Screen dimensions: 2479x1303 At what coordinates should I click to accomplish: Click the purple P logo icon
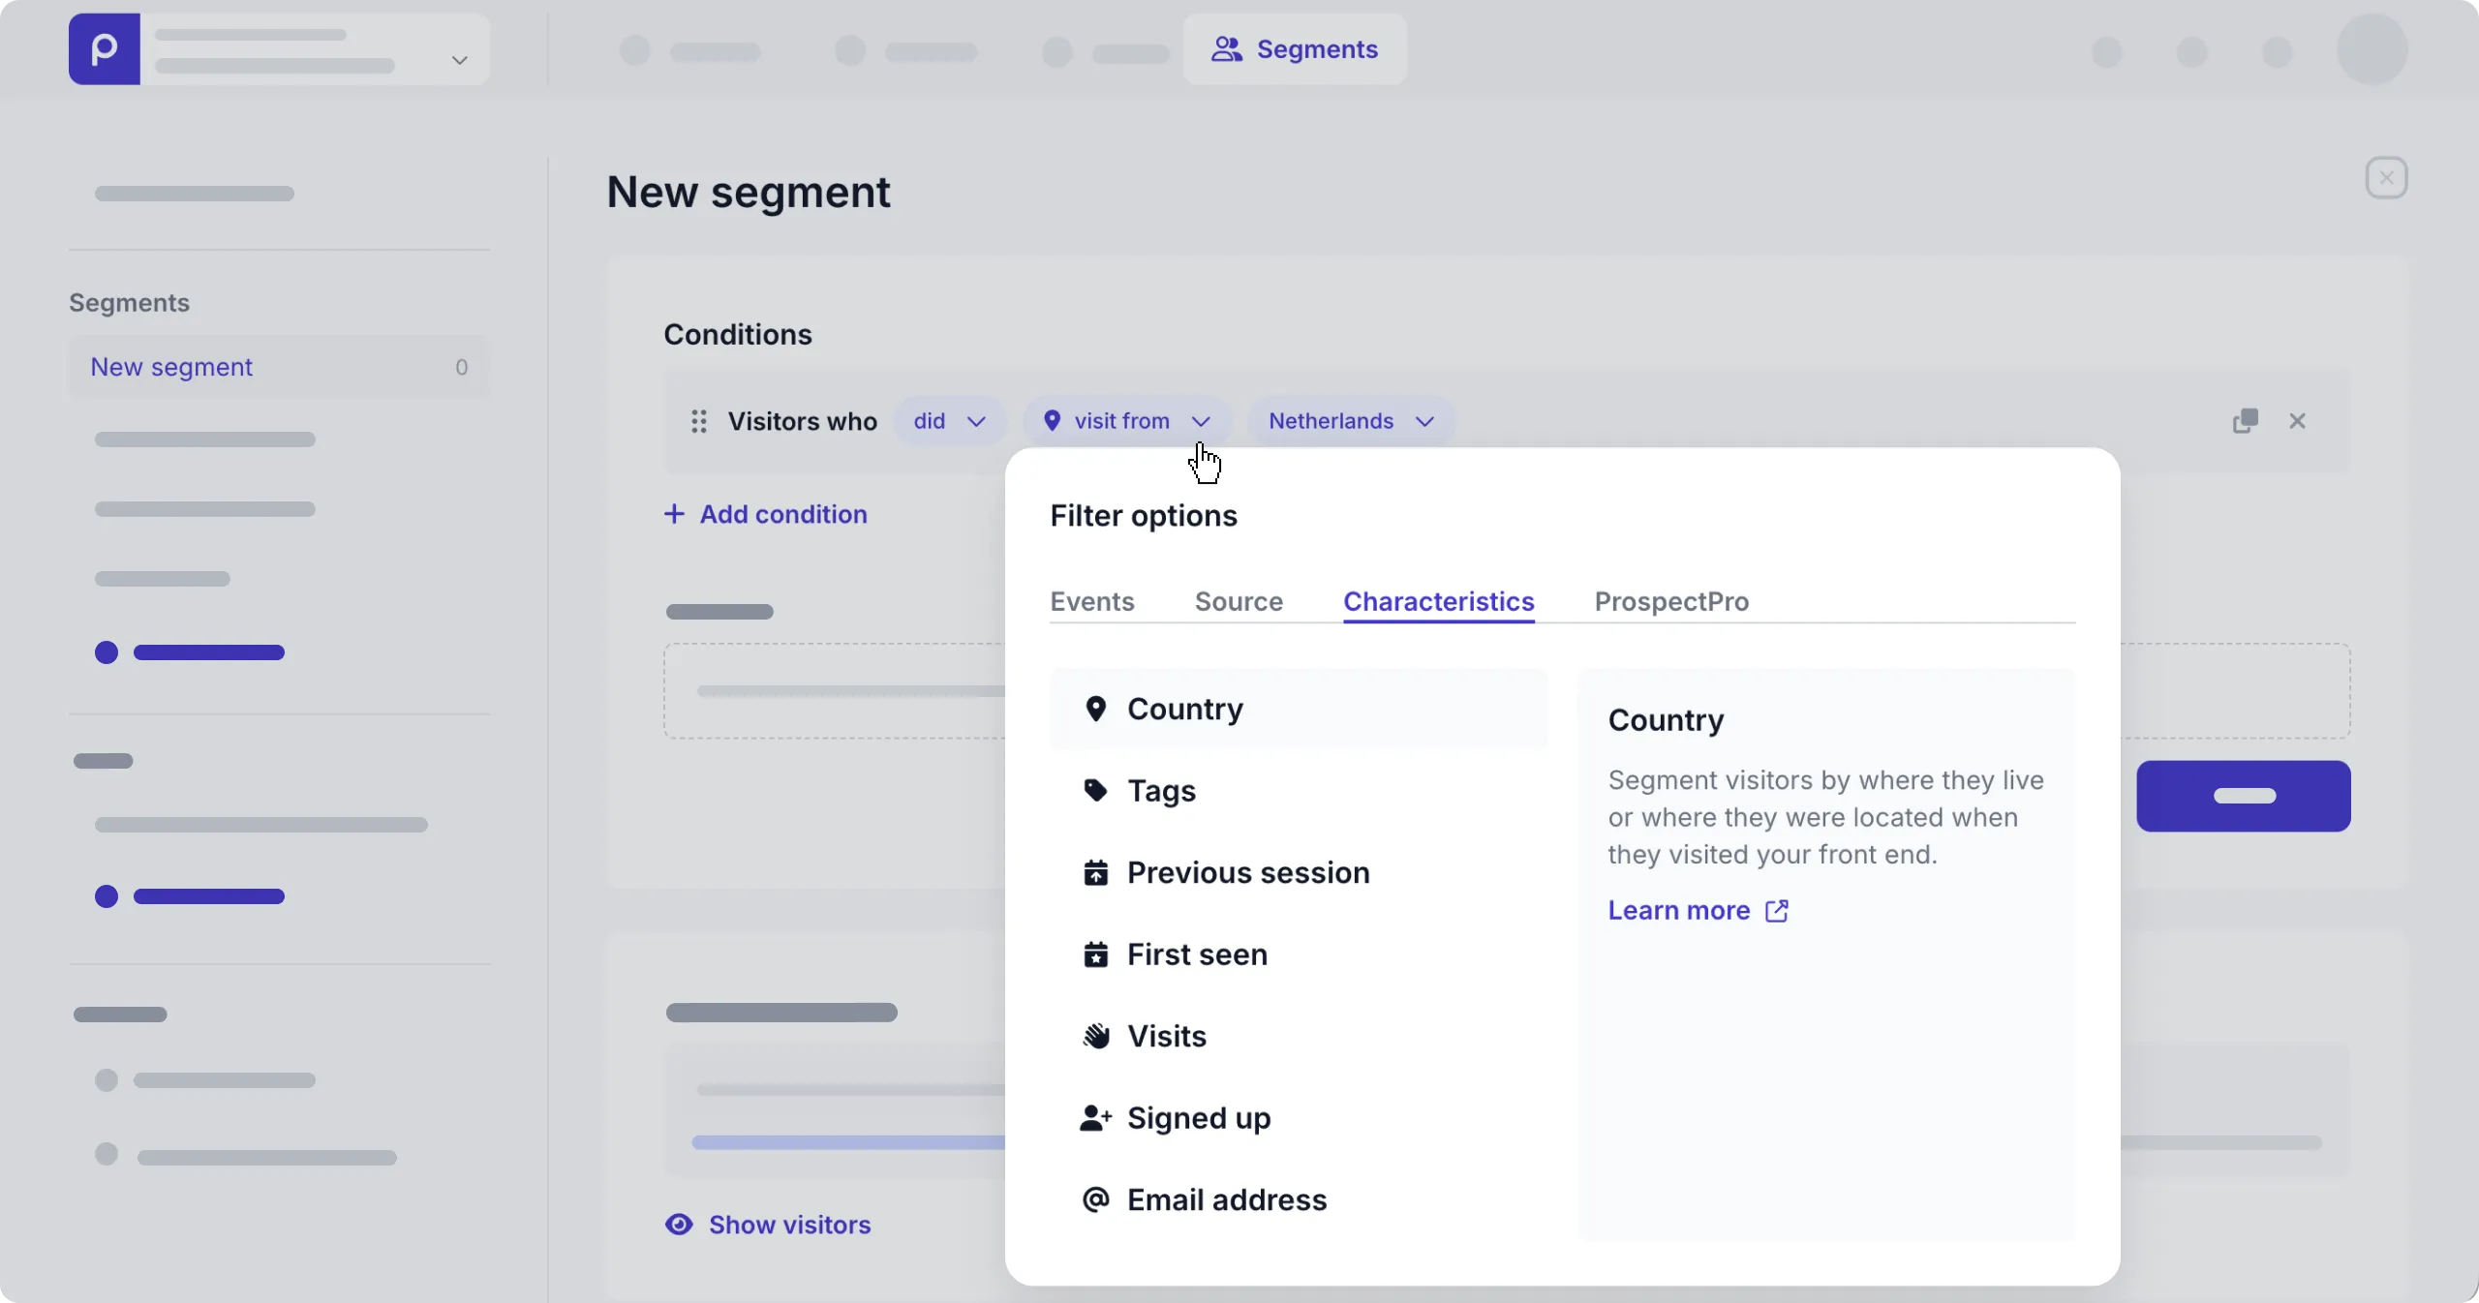(x=105, y=49)
